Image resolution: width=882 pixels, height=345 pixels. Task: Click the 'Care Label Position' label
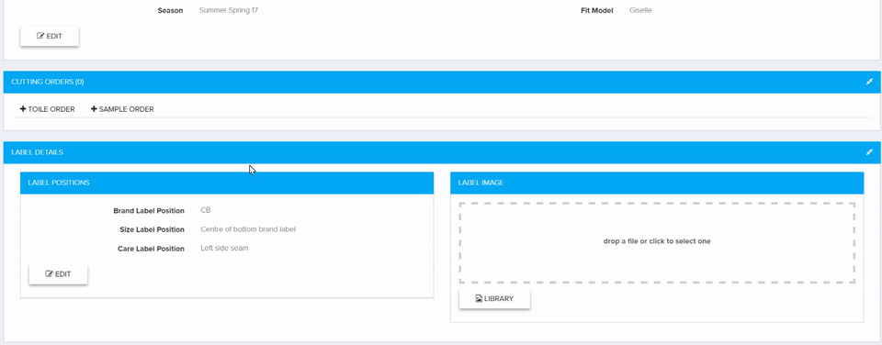151,249
